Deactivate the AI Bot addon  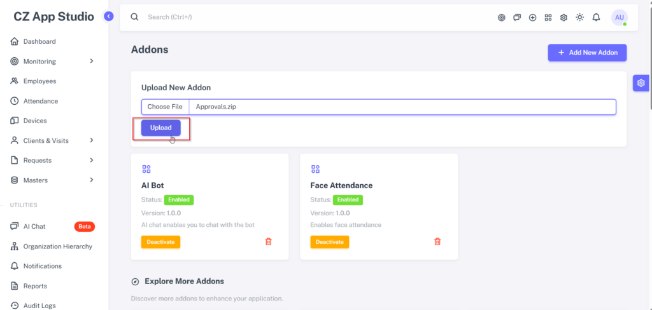160,242
